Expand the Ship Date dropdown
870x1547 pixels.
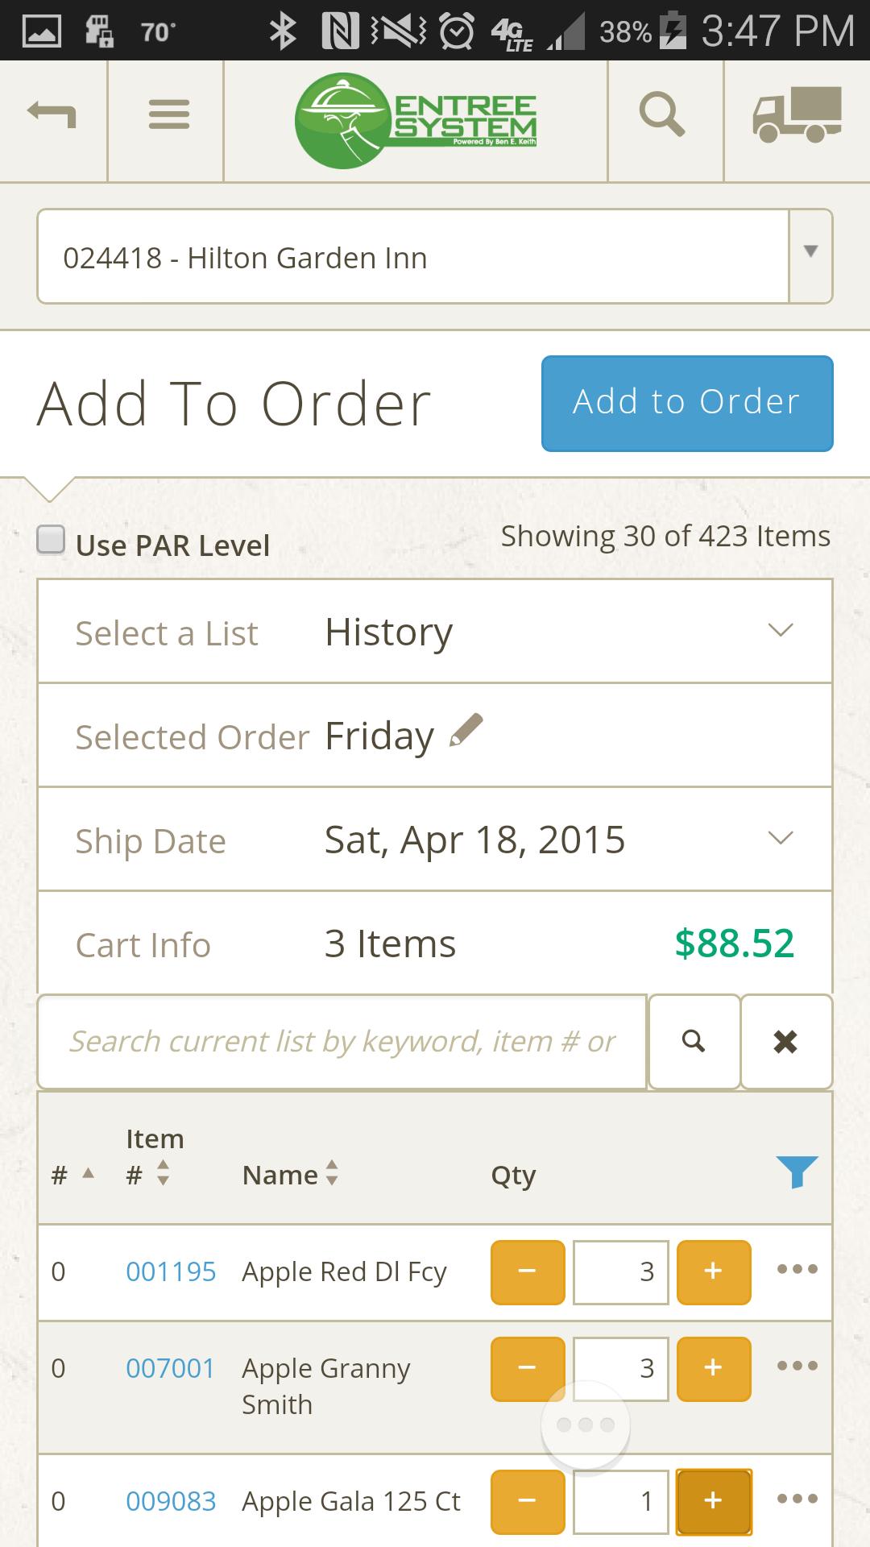780,838
